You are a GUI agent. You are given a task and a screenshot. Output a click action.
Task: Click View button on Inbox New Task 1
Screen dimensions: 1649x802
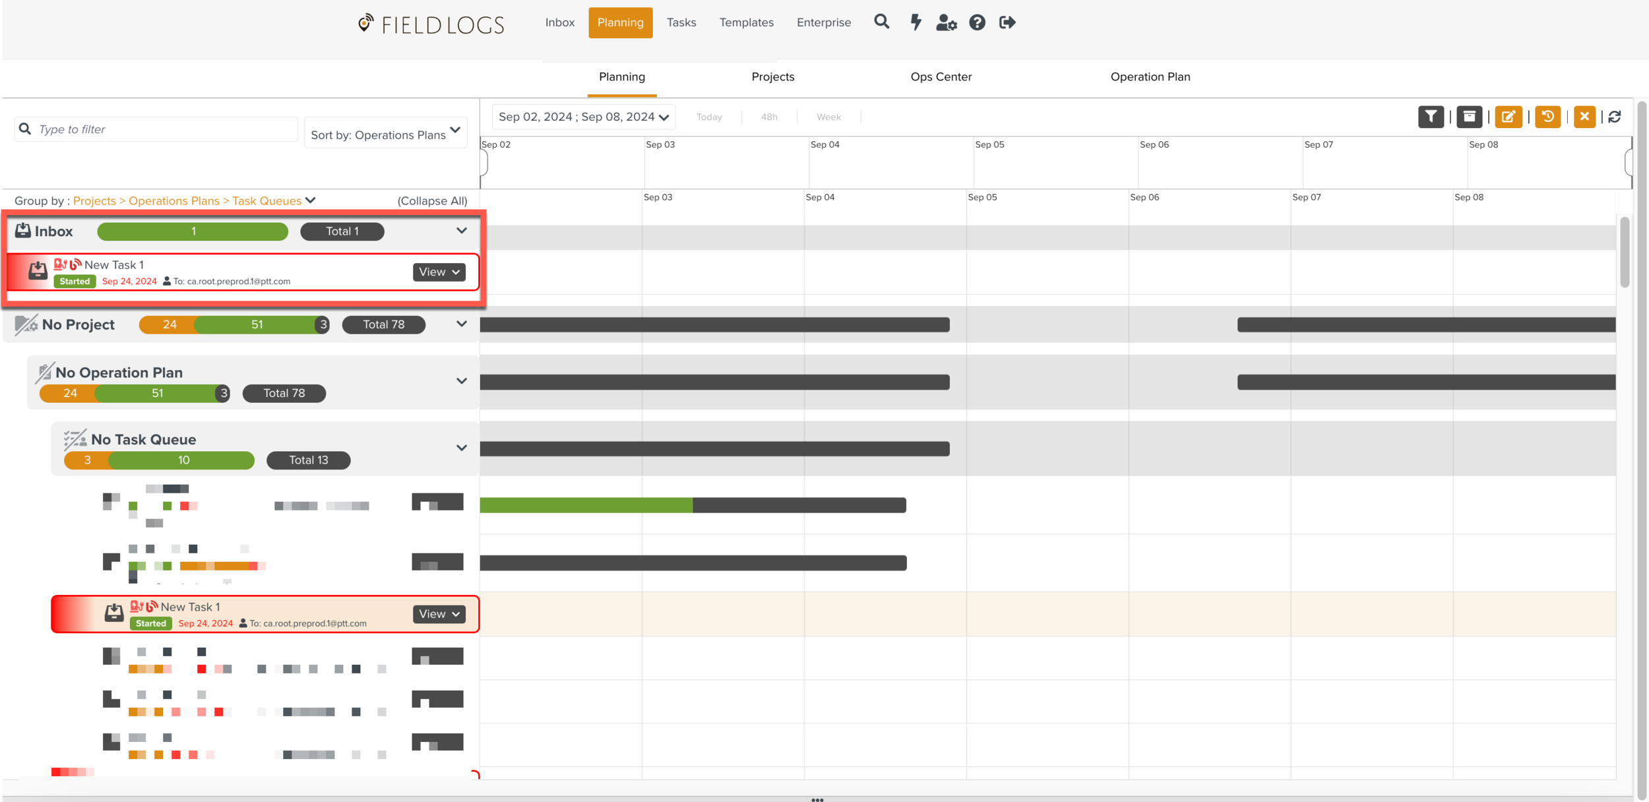point(439,272)
